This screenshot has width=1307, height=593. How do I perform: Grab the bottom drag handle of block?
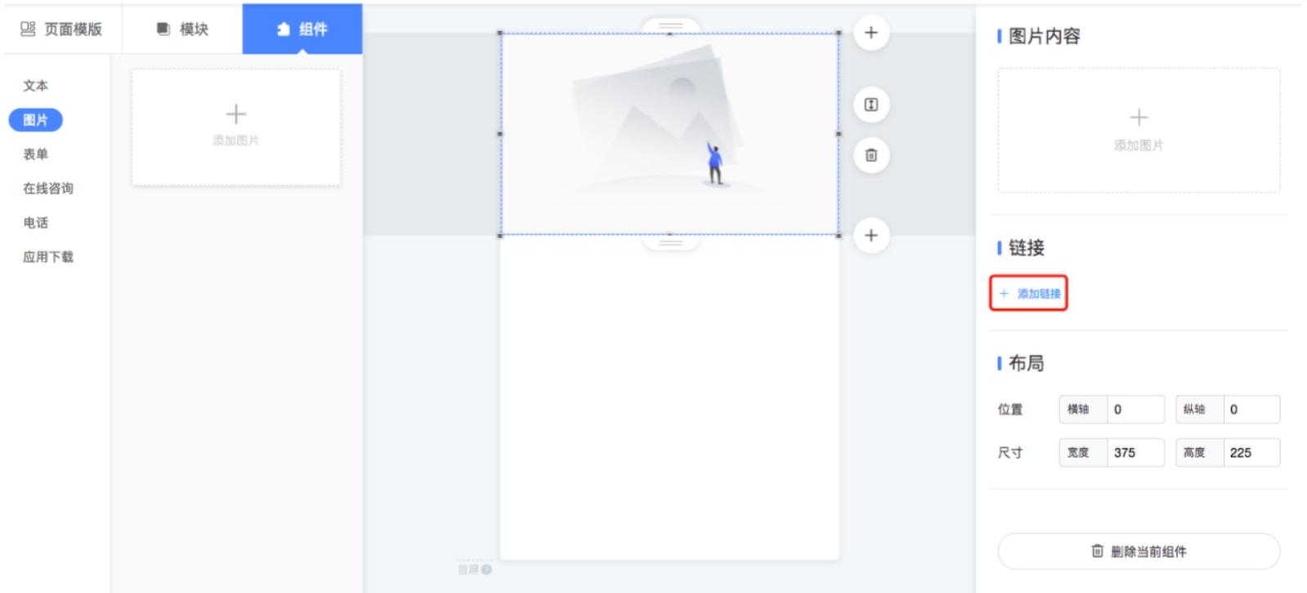(x=671, y=243)
